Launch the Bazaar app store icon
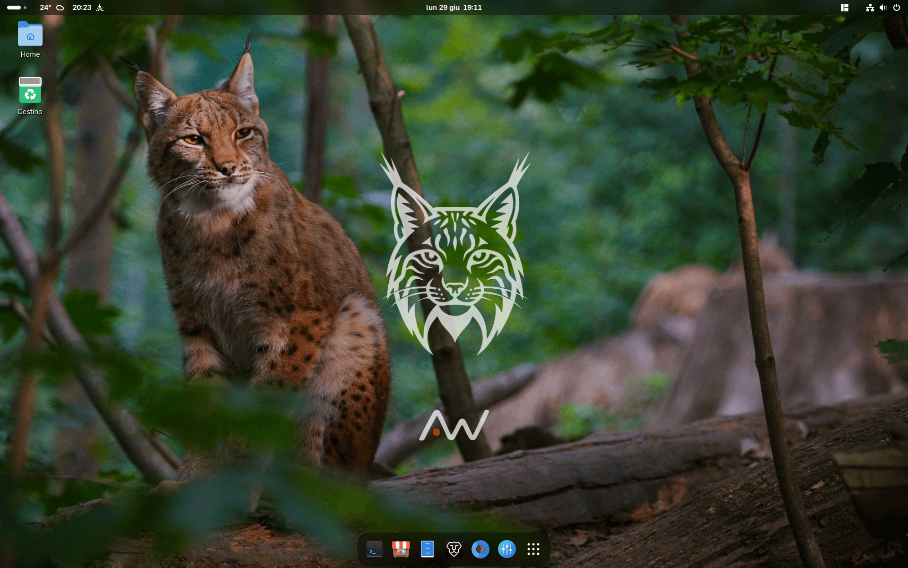 401,549
